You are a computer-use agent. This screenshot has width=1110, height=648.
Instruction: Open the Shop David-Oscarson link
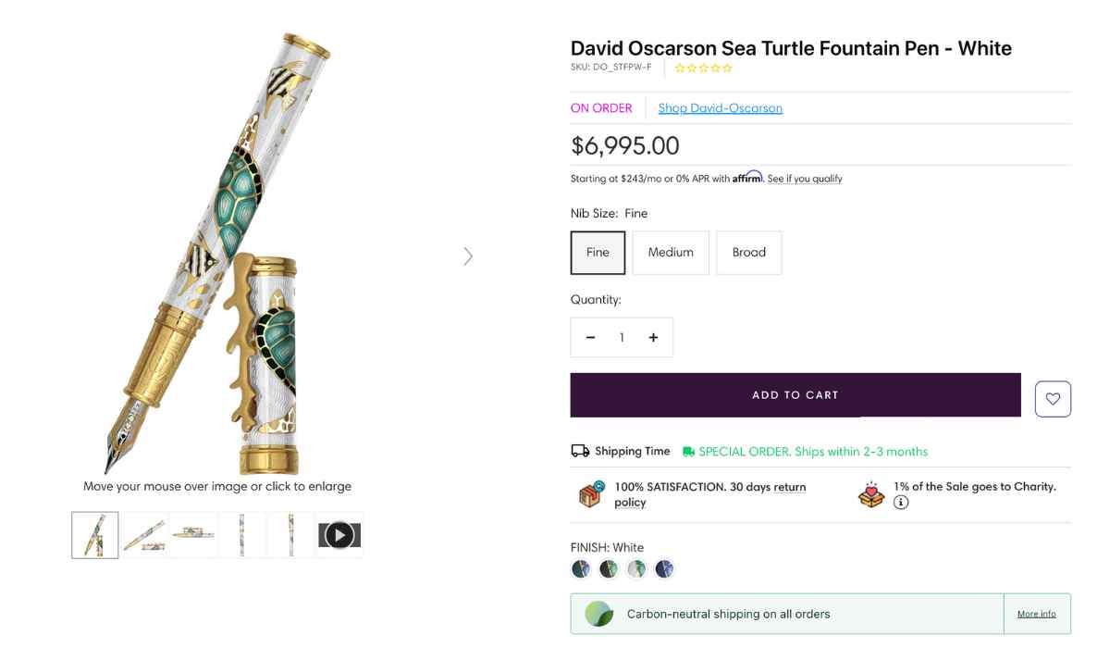pyautogui.click(x=720, y=107)
